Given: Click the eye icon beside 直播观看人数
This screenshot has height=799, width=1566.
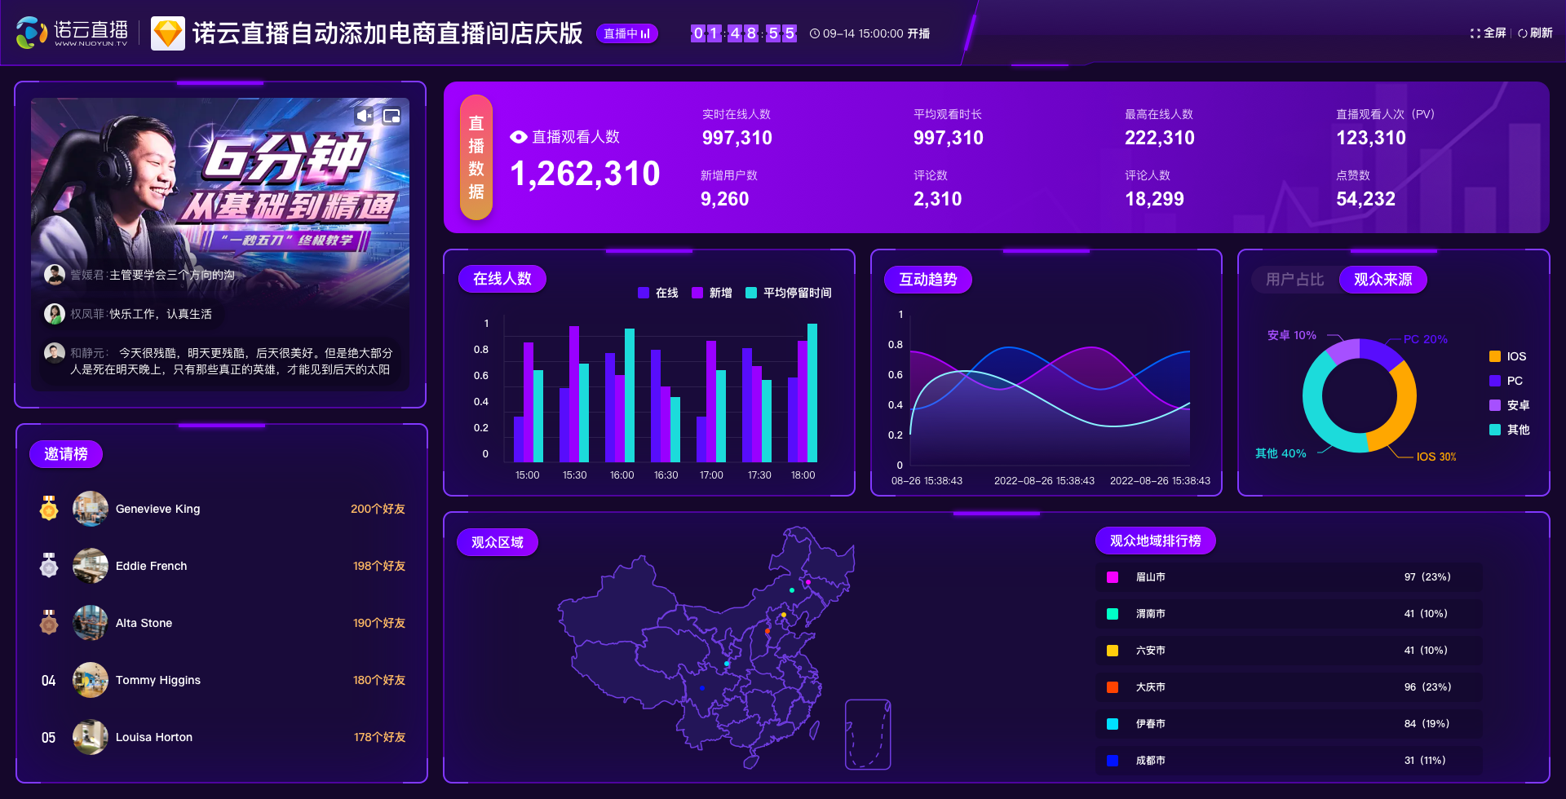Looking at the screenshot, I should pyautogui.click(x=519, y=137).
